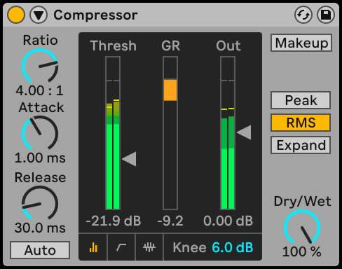Click the Knee 6.0 dB value field
342x269 pixels.
(213, 247)
